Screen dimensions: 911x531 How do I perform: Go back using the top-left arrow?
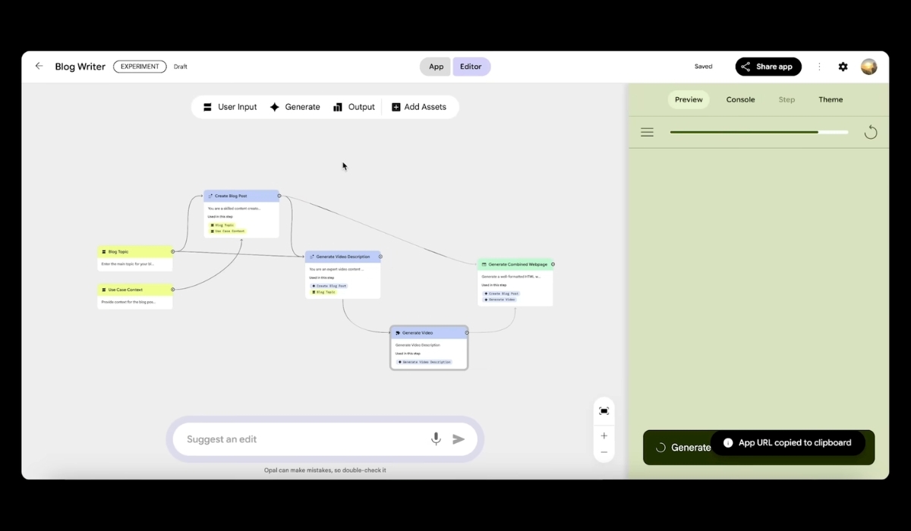pyautogui.click(x=39, y=66)
